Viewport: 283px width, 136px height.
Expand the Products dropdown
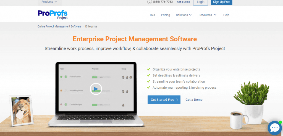pyautogui.click(x=49, y=2)
